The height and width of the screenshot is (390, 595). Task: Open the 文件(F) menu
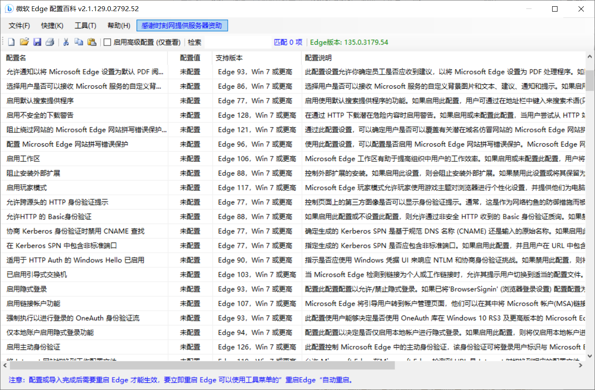tap(20, 26)
